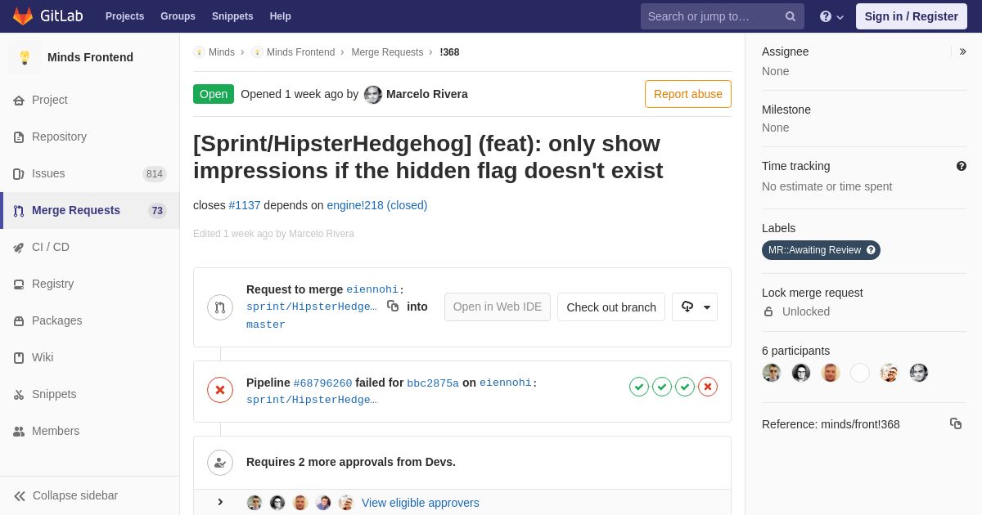Open sprint/HipsterHedge source branch link
Screen dimensions: 982x515
pyautogui.click(x=312, y=307)
